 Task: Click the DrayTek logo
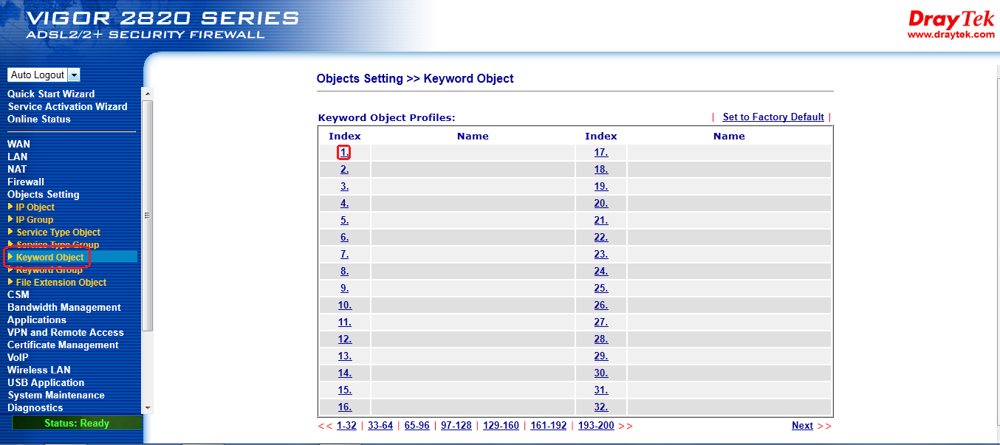(951, 24)
